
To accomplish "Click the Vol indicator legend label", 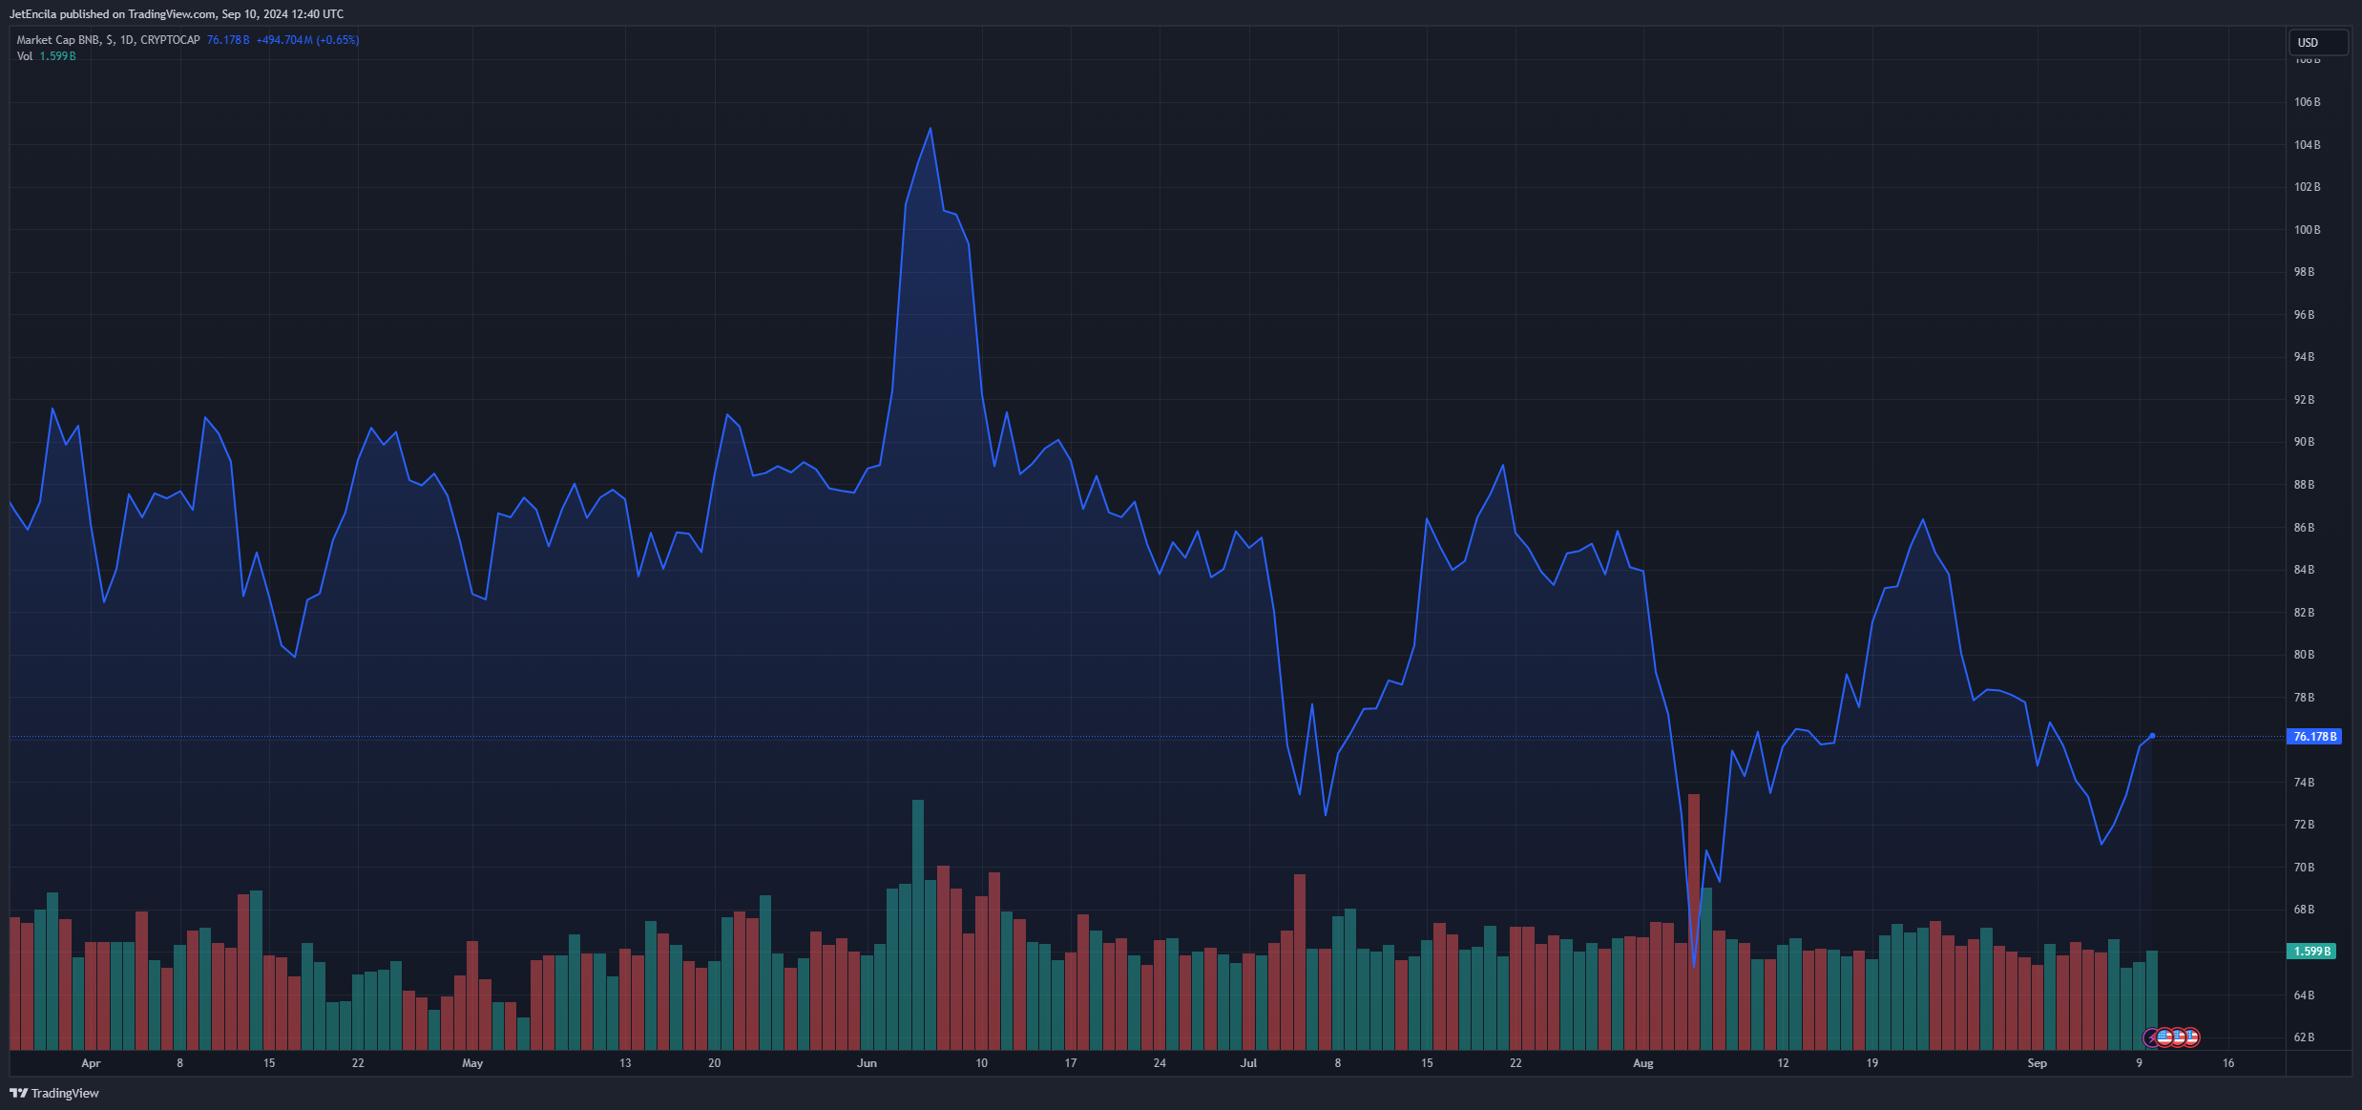I will click(24, 56).
